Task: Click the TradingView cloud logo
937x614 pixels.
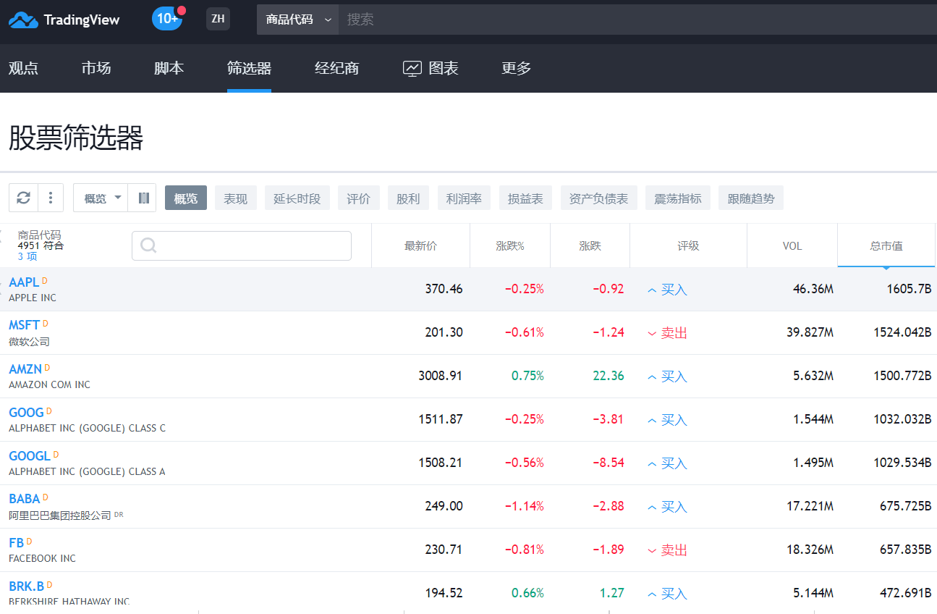Action: pyautogui.click(x=23, y=20)
